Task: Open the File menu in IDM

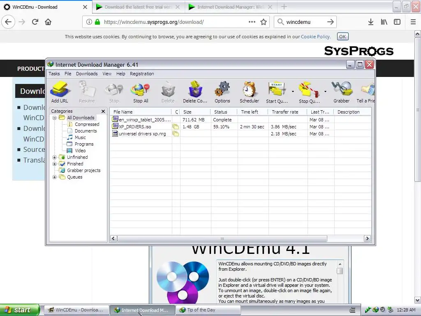Action: [x=68, y=74]
